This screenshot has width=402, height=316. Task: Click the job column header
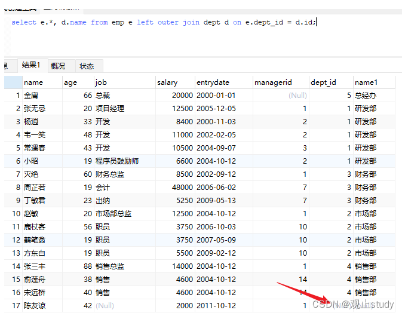(125, 82)
